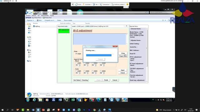
Task: Open the Archivo menu in Explorer
Action: (28, 16)
